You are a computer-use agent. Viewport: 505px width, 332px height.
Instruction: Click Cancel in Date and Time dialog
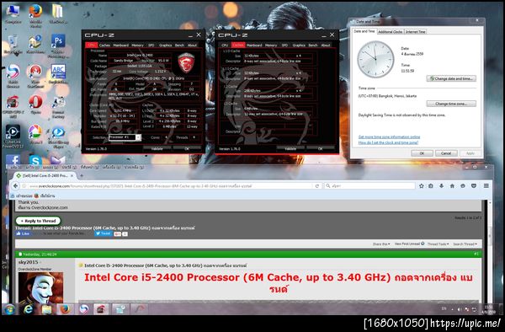tap(446, 153)
